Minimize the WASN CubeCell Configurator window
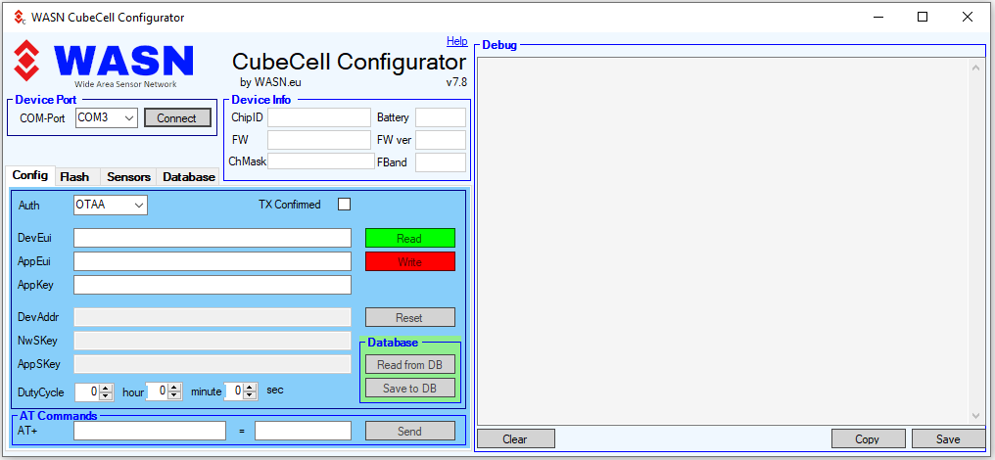The width and height of the screenshot is (995, 460). (x=878, y=18)
